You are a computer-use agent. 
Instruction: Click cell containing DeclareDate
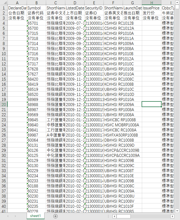[17, 8]
